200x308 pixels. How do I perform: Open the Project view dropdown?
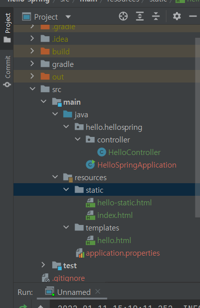click(x=68, y=17)
